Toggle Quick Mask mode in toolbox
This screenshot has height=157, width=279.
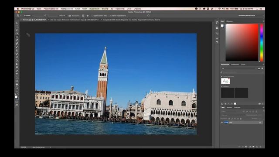(x=17, y=102)
